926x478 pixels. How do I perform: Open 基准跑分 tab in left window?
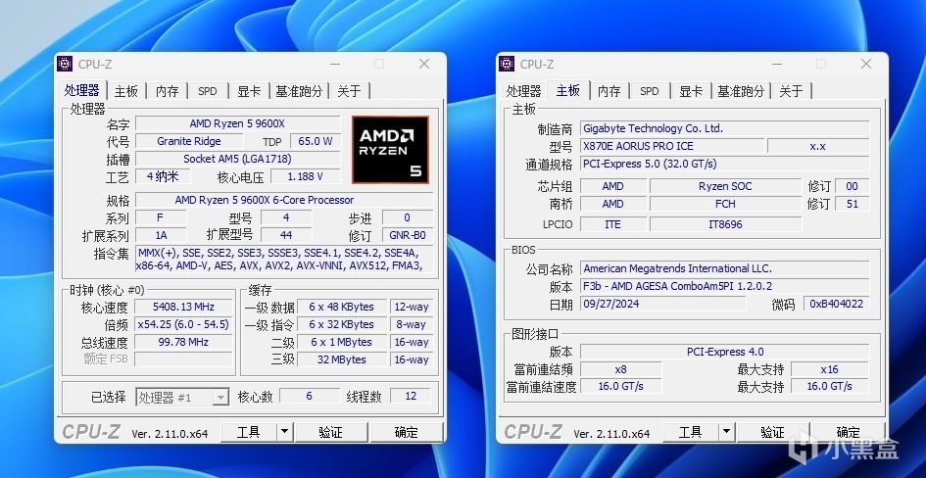[x=299, y=91]
